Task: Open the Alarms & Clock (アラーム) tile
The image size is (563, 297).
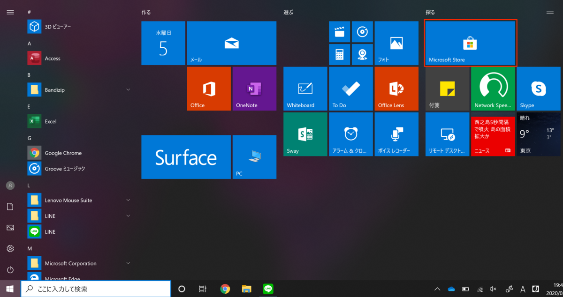Action: pos(351,134)
